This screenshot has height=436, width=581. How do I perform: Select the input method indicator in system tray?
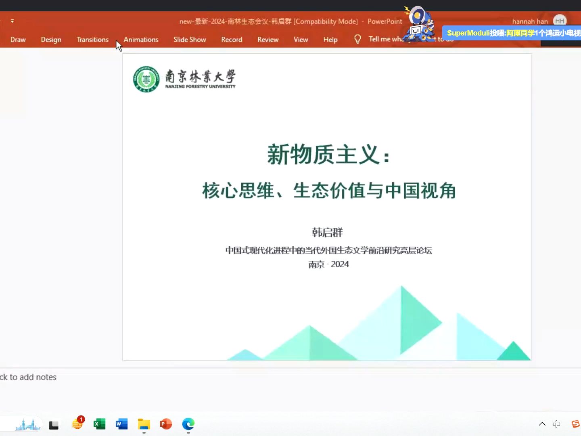click(557, 424)
